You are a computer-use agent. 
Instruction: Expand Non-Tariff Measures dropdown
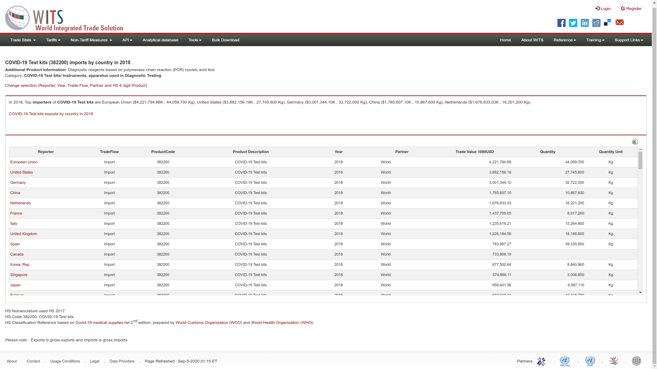(x=91, y=40)
